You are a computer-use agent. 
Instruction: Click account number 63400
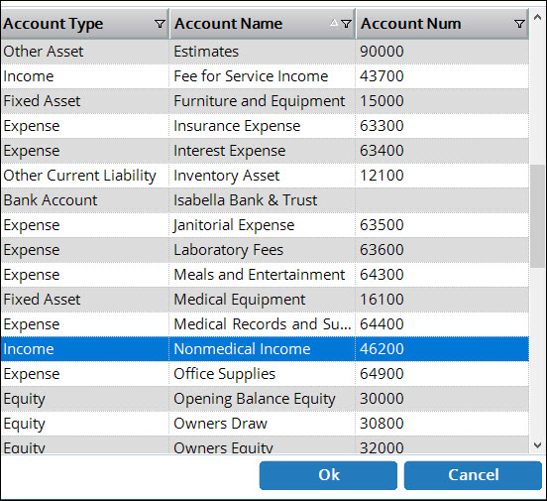coord(382,151)
